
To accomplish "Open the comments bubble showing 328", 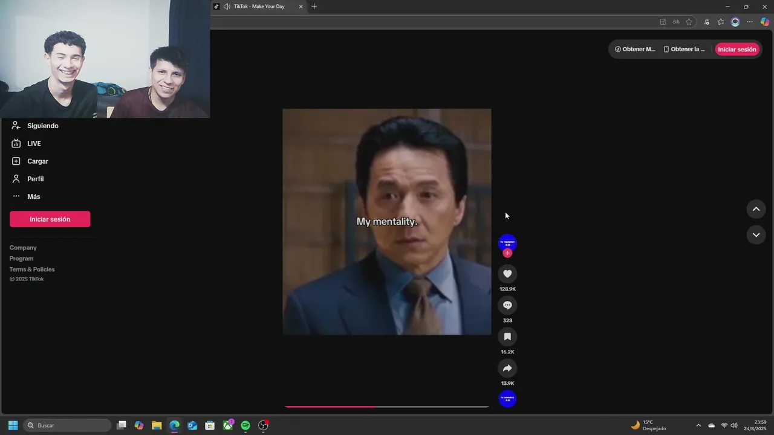I will point(507,305).
